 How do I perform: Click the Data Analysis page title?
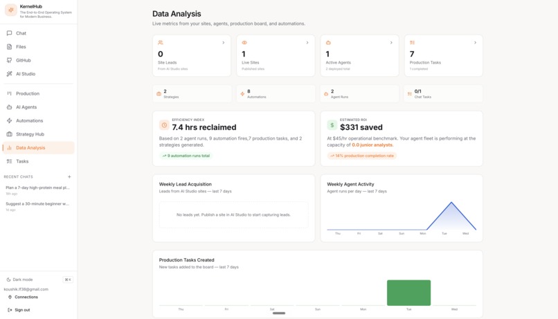click(177, 14)
